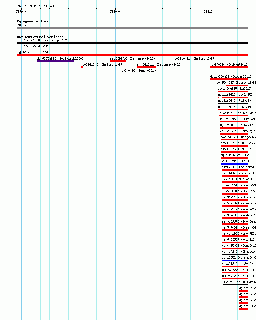This screenshot has width=256, height=320.
Task: Select the red nsv6399792 variant bar
Action: pyautogui.click(x=118, y=61)
